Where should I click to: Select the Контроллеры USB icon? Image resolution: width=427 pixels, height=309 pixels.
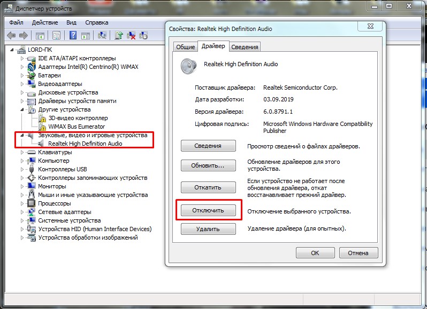32,169
